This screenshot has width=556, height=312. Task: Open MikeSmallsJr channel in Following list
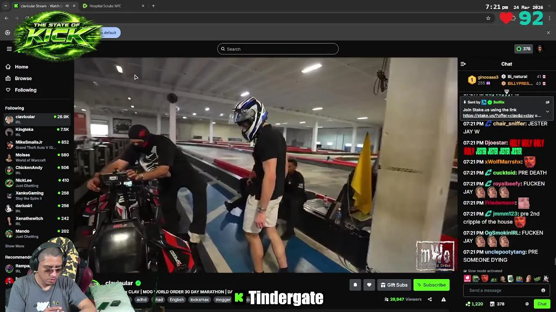pyautogui.click(x=37, y=145)
